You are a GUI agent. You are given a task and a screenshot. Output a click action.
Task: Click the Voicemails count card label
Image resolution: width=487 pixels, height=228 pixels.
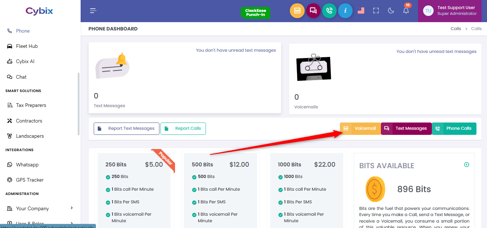coord(306,107)
